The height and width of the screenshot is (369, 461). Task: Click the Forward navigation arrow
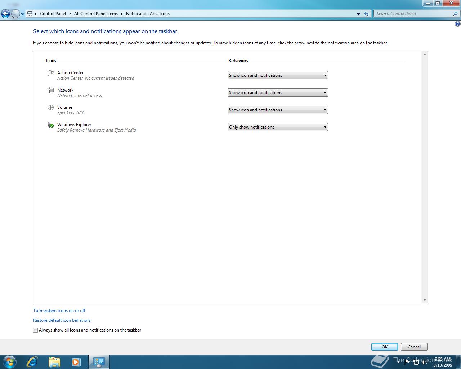point(15,14)
